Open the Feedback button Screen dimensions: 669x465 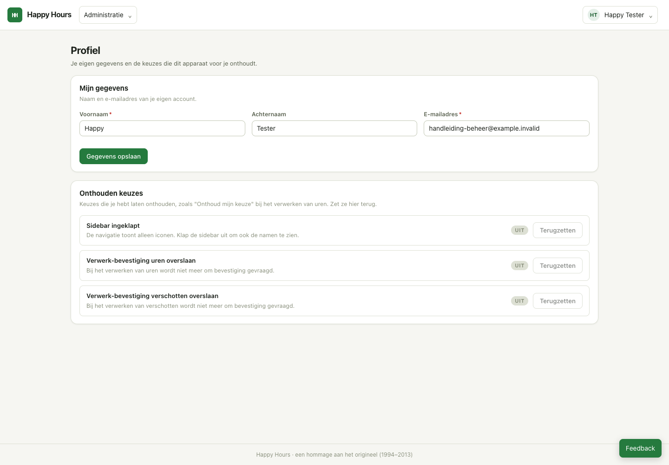click(x=640, y=448)
